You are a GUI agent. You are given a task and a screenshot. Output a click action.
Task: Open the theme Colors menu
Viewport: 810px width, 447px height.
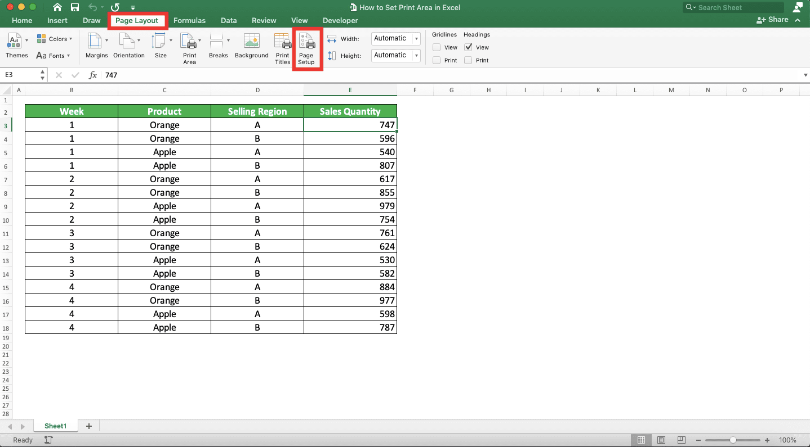[x=55, y=39]
